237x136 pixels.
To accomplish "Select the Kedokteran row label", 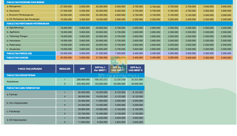I will point(12,82).
